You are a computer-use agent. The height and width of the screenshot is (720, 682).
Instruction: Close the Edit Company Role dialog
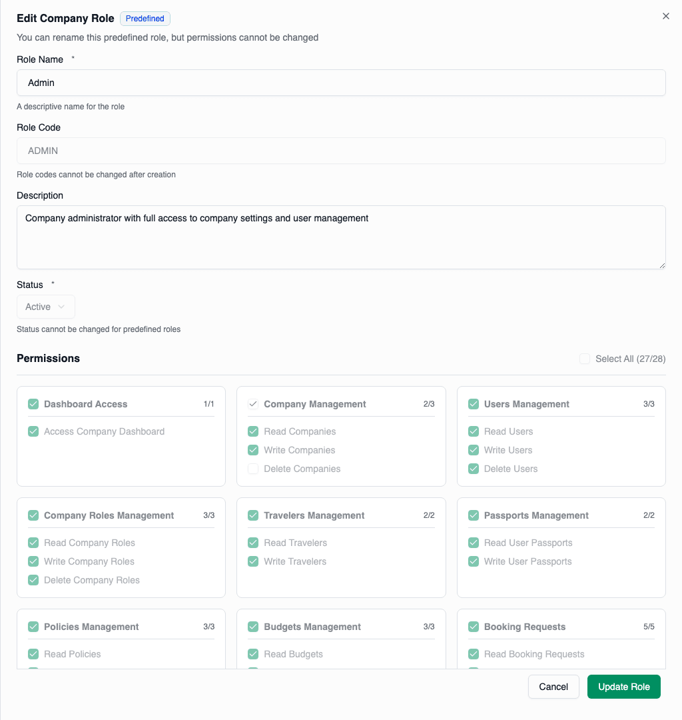click(x=665, y=16)
